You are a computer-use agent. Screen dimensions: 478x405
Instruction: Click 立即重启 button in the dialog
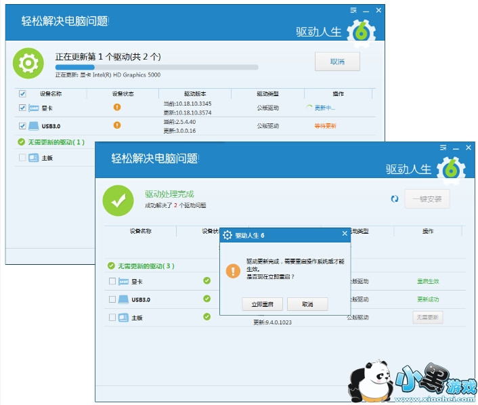262,304
